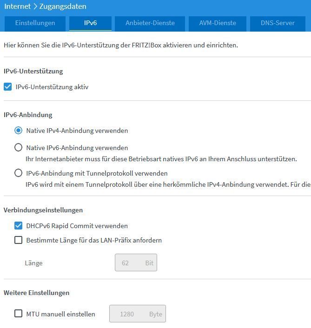Check the MTU manuell einstellen box

pos(19,314)
